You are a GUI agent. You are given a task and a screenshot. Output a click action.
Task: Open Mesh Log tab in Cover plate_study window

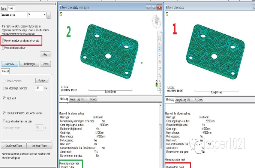170,100
